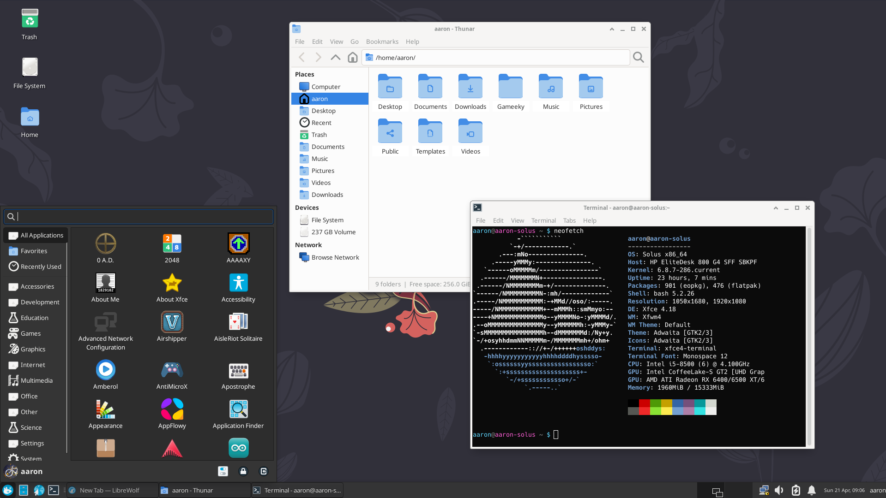Open File System desktop icon
This screenshot has height=498, width=886.
coord(29,73)
